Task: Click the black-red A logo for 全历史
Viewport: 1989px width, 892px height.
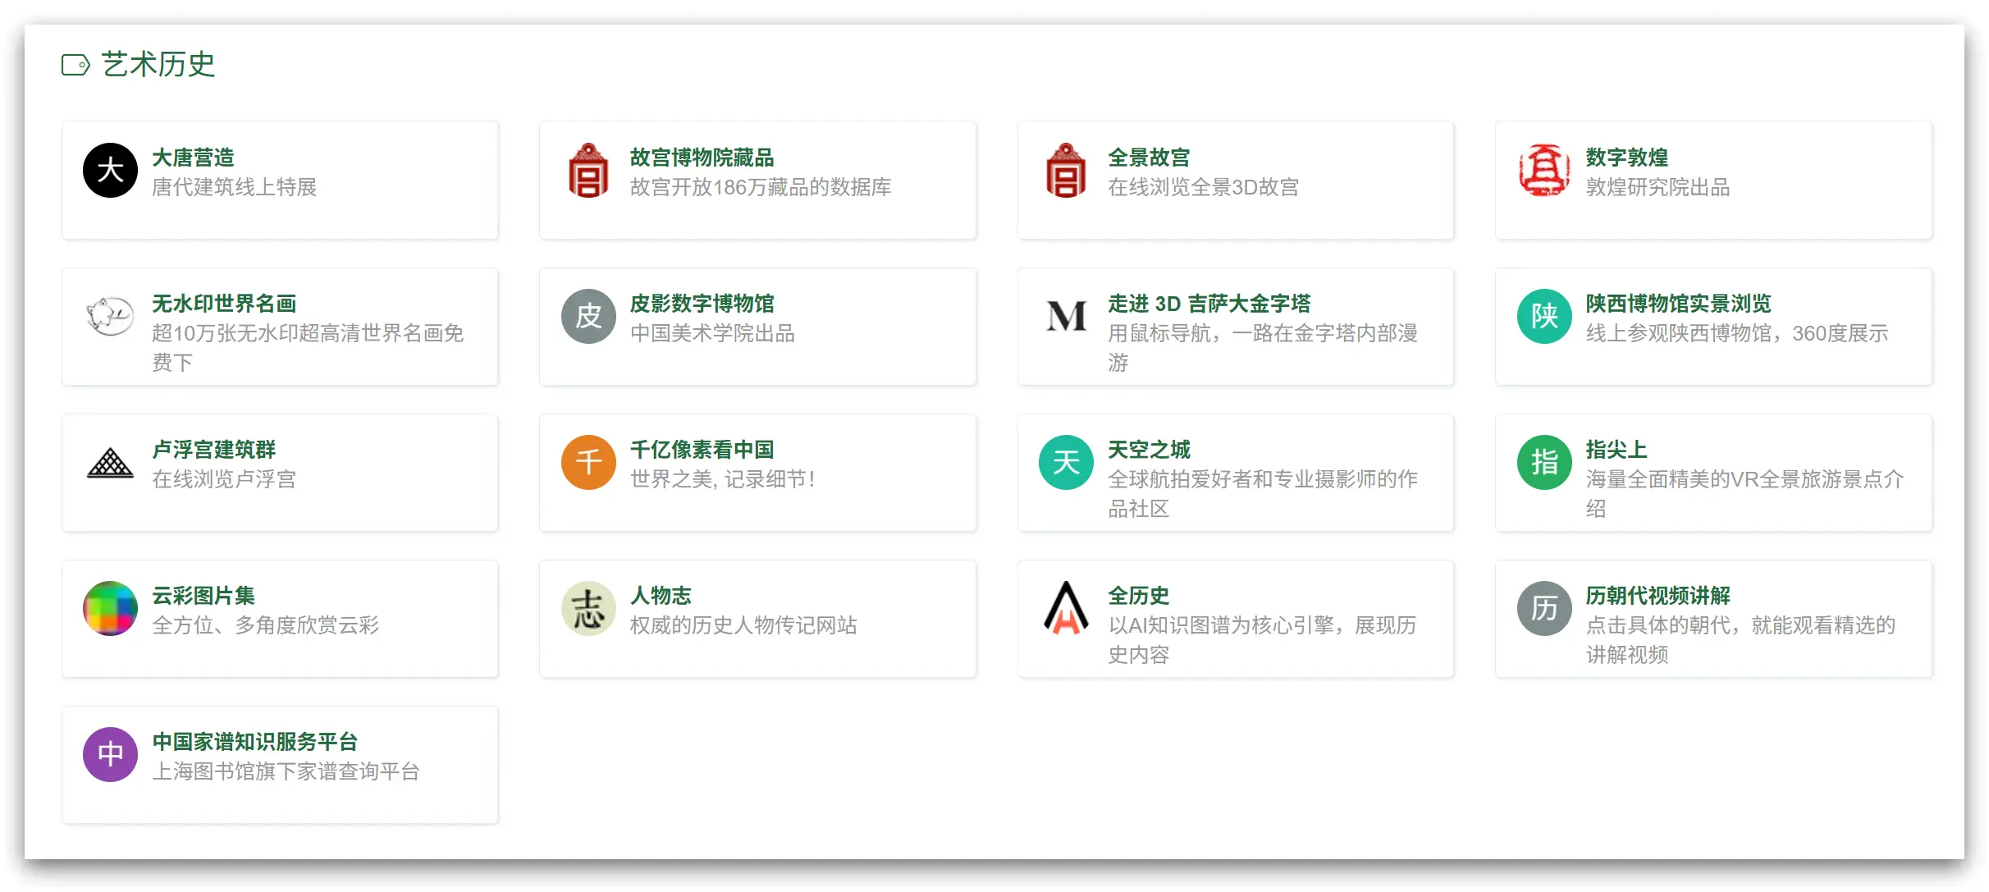Action: [x=1066, y=609]
